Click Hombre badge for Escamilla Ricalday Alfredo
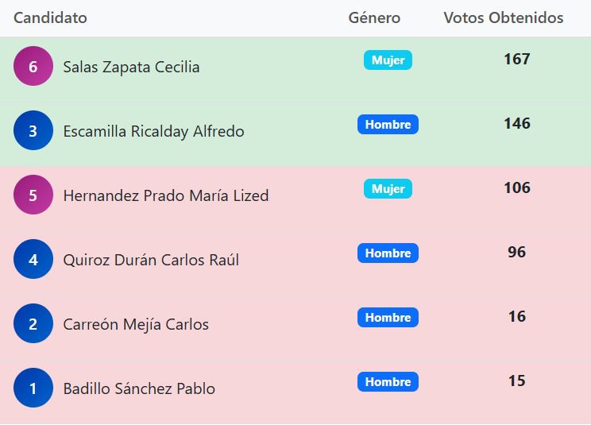Viewport: 591px width, 425px height. tap(388, 125)
